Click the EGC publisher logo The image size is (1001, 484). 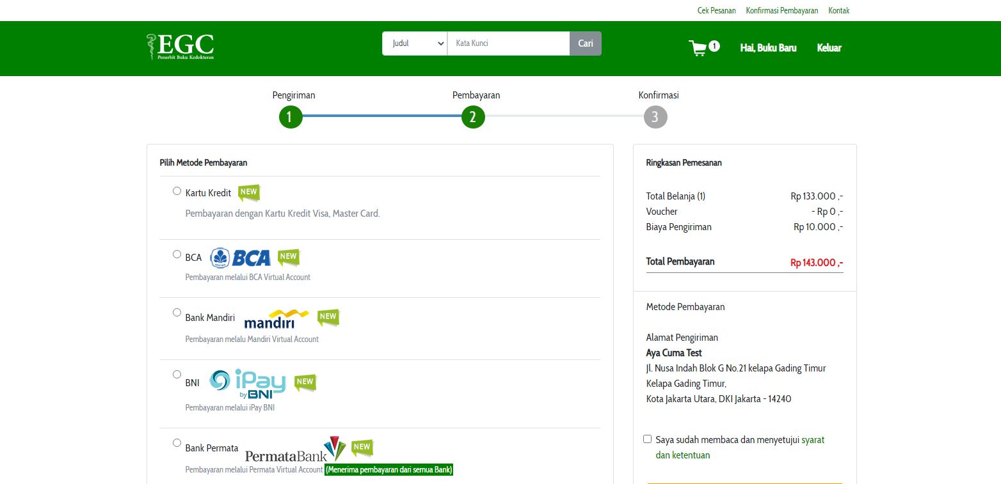pos(180,47)
